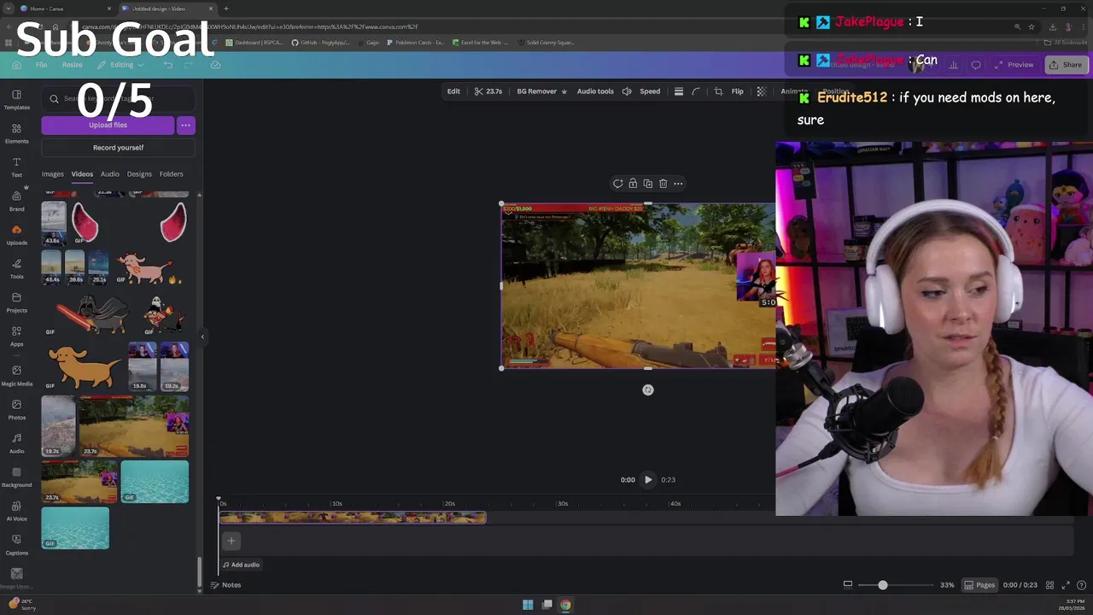
Task: Open the more options dots above video
Action: coord(678,184)
